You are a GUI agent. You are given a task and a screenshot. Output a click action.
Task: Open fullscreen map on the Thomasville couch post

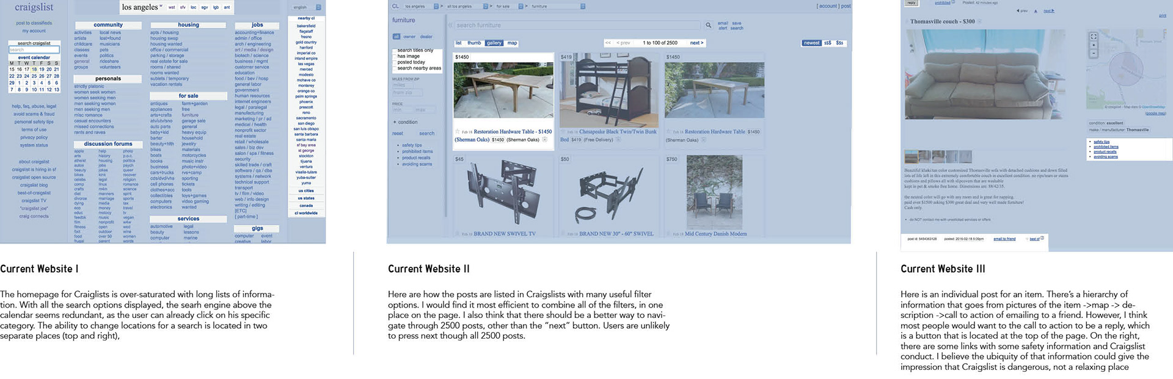pos(1094,37)
